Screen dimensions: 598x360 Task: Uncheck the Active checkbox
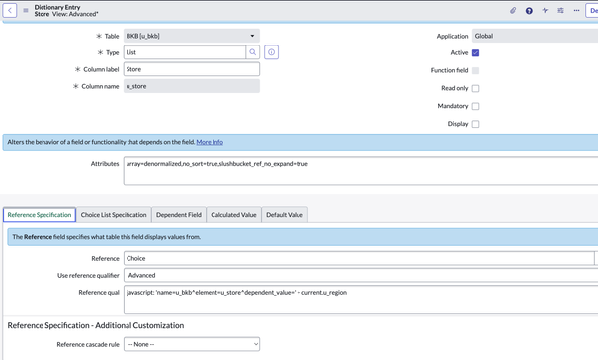tap(476, 53)
